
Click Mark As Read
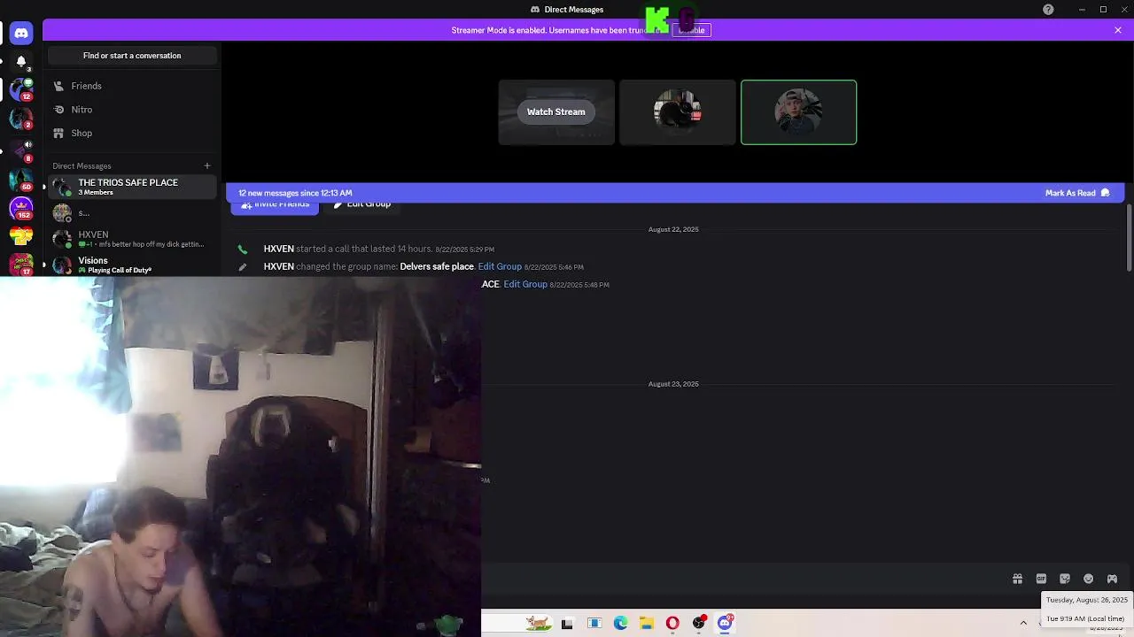coord(1076,193)
